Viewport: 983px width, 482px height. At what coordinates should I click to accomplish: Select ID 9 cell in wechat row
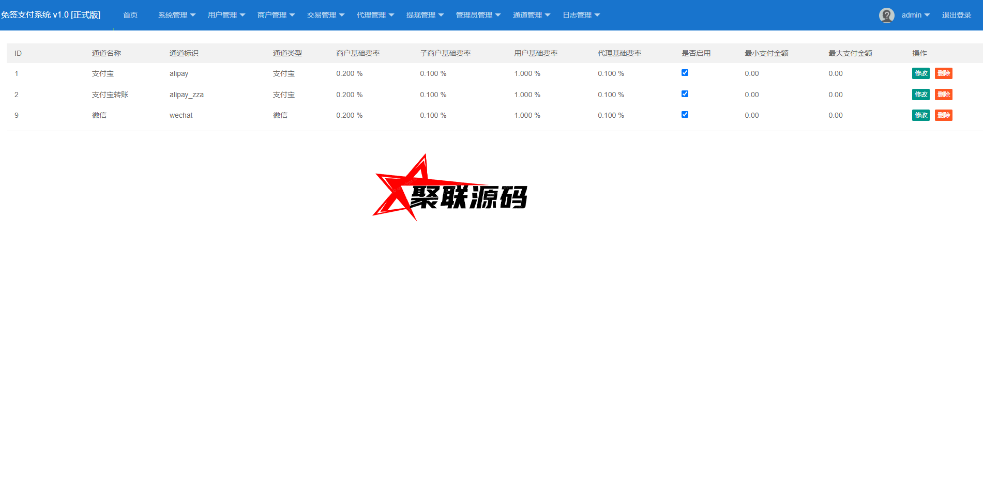17,115
